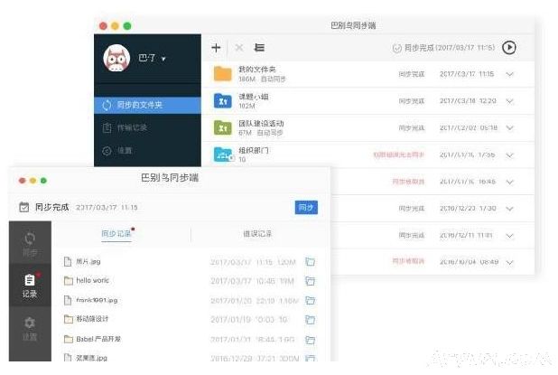Click the frank1991.jpg file entry
The width and height of the screenshot is (558, 375).
97,300
